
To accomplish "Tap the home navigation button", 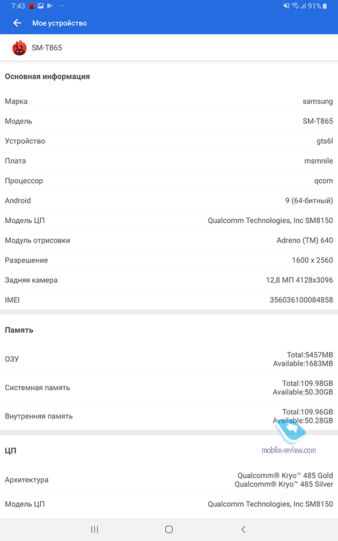I will tap(169, 529).
